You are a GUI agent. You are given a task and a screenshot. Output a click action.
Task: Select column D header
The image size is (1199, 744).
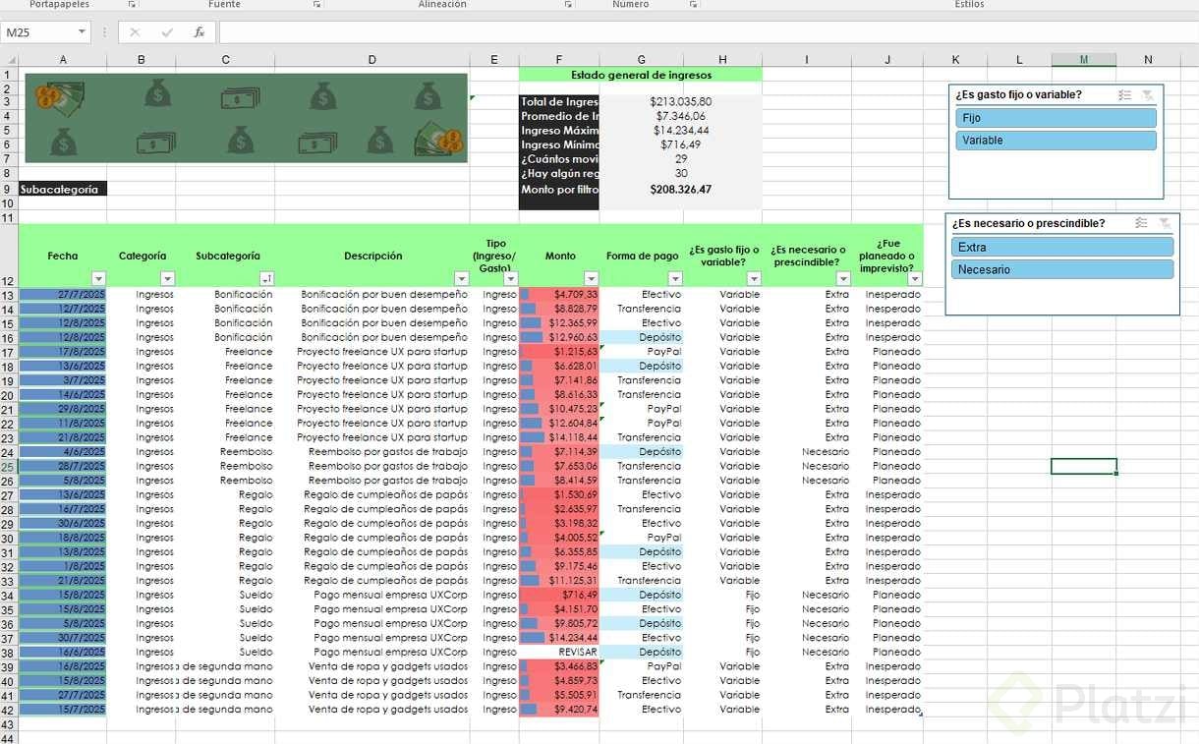(372, 60)
